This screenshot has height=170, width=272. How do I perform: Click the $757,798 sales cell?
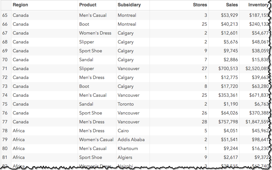pos(228,122)
